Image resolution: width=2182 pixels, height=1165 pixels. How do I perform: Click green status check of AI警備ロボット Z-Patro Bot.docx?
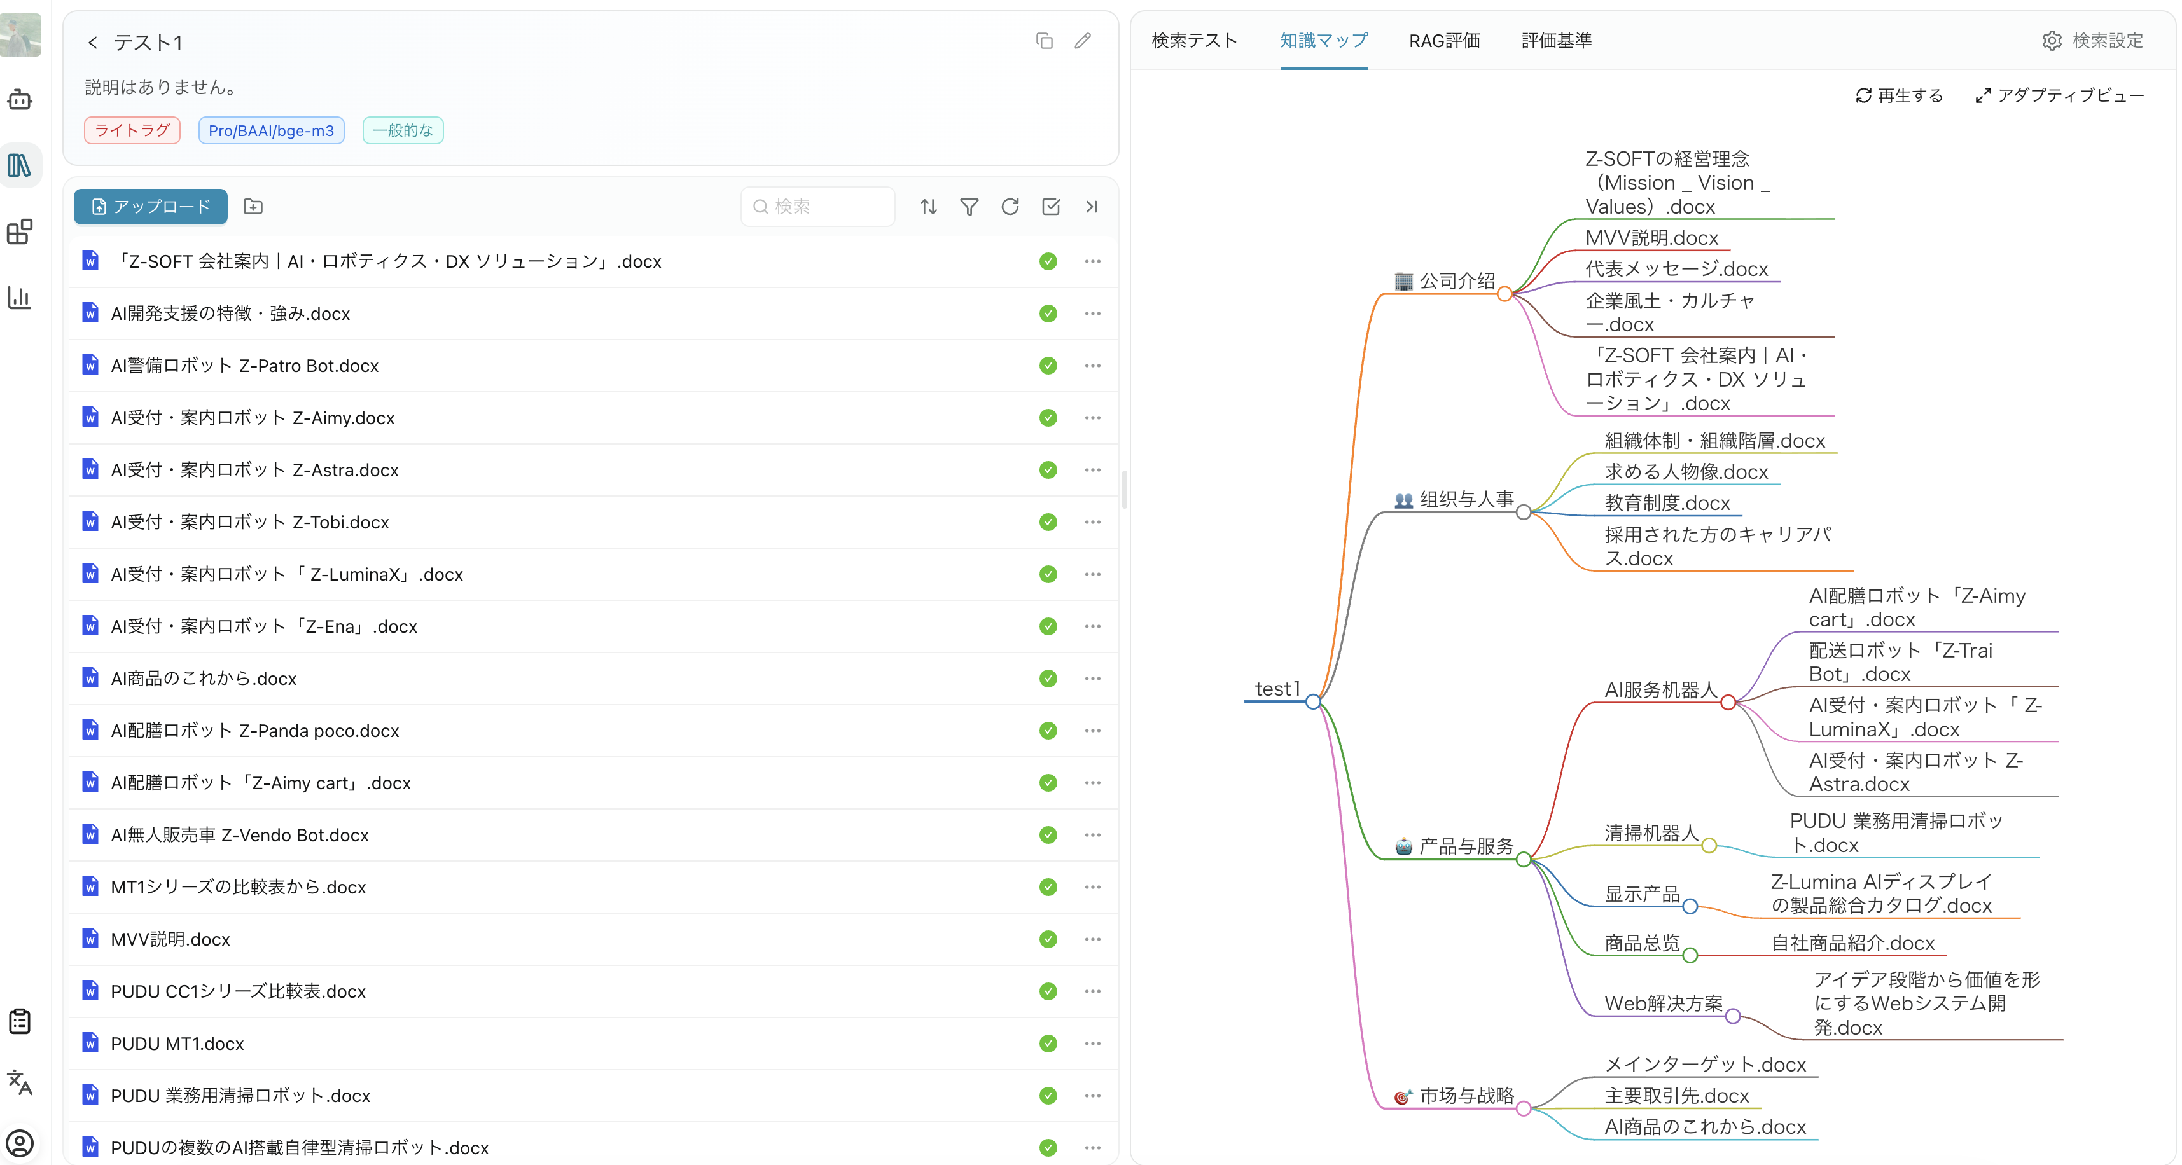(1048, 366)
